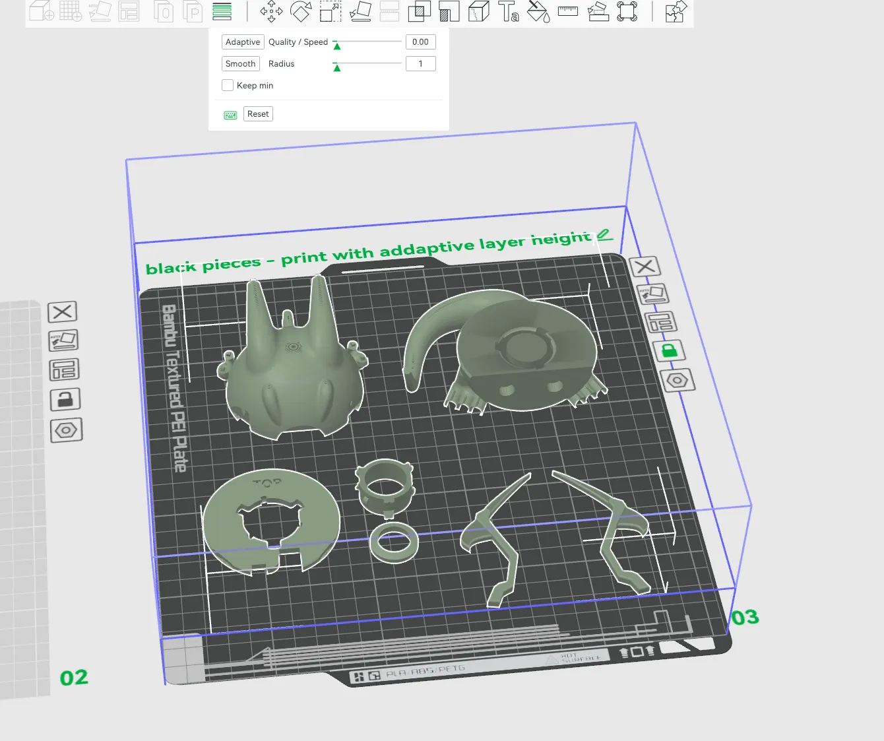
Task: Select the Lay on face tool
Action: tap(360, 11)
